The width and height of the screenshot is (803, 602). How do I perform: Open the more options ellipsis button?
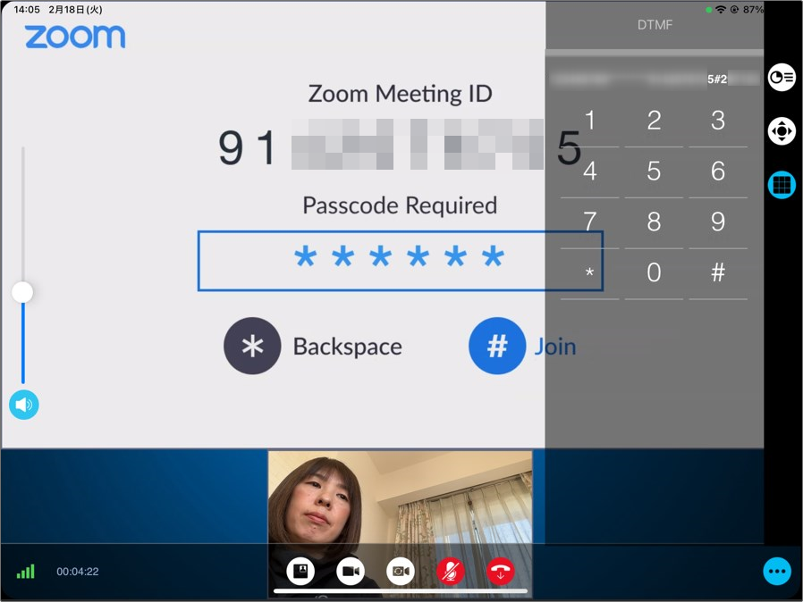point(777,571)
